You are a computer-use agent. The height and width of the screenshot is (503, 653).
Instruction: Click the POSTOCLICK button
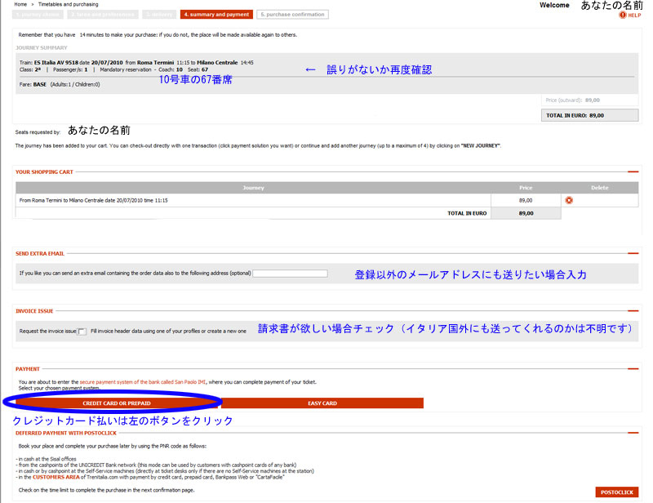617,492
